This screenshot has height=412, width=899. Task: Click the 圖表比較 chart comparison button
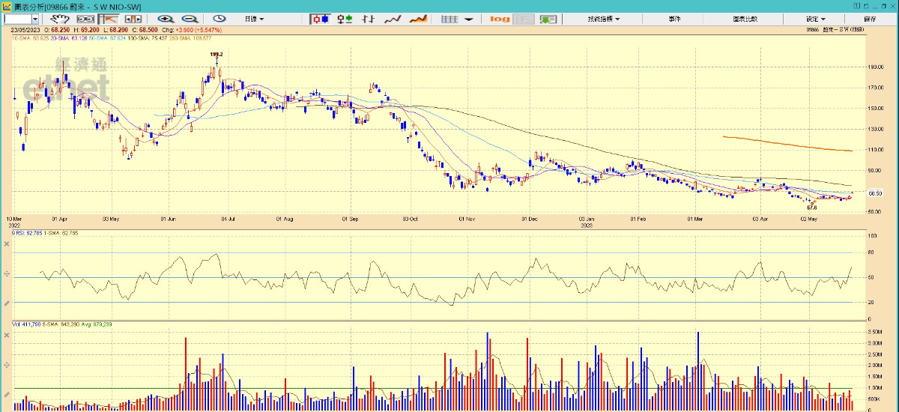pos(745,19)
